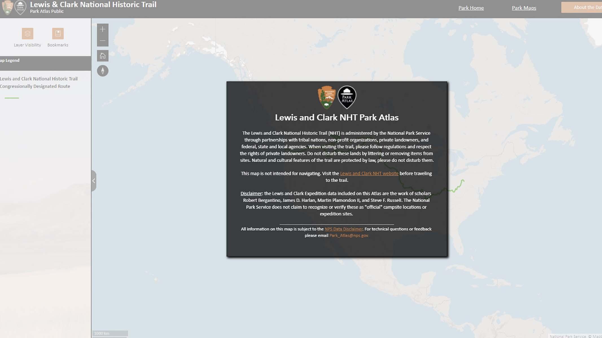This screenshot has height=338, width=602.
Task: Collapse the left sidebar panel
Action: click(x=94, y=181)
